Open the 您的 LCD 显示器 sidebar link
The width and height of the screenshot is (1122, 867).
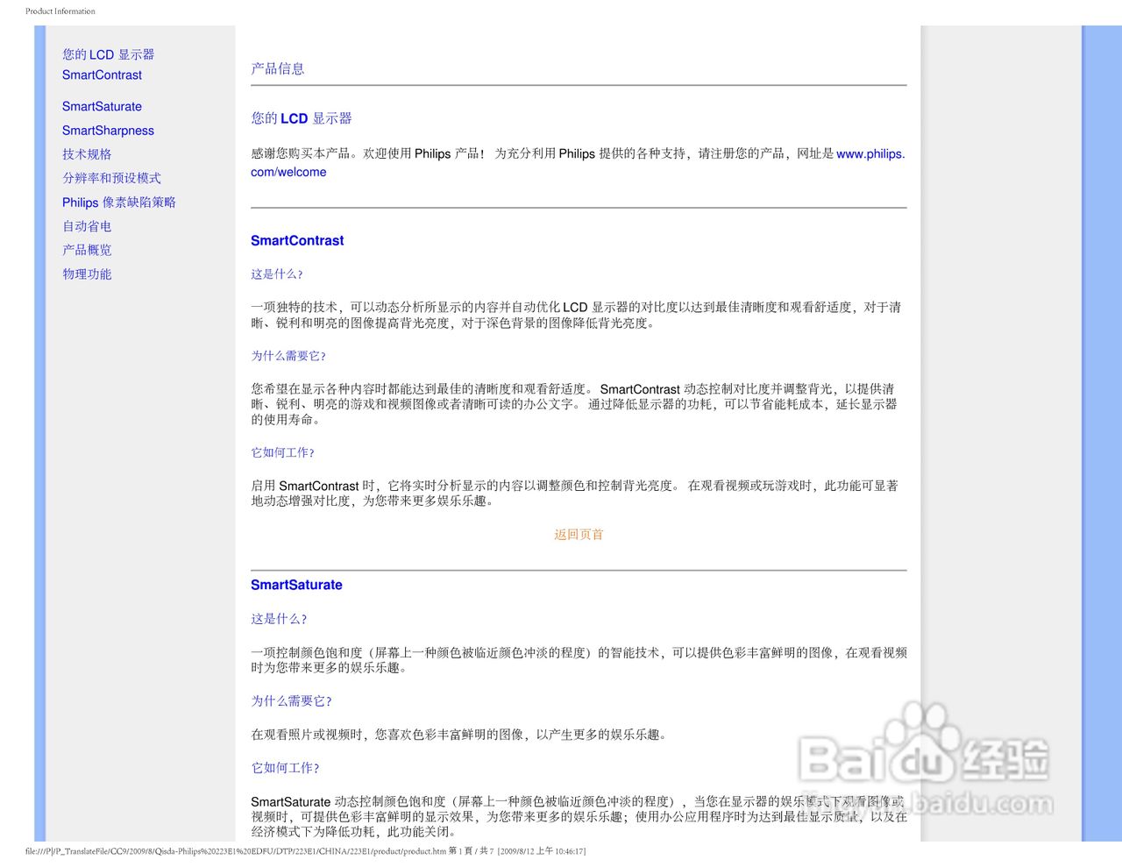click(108, 54)
